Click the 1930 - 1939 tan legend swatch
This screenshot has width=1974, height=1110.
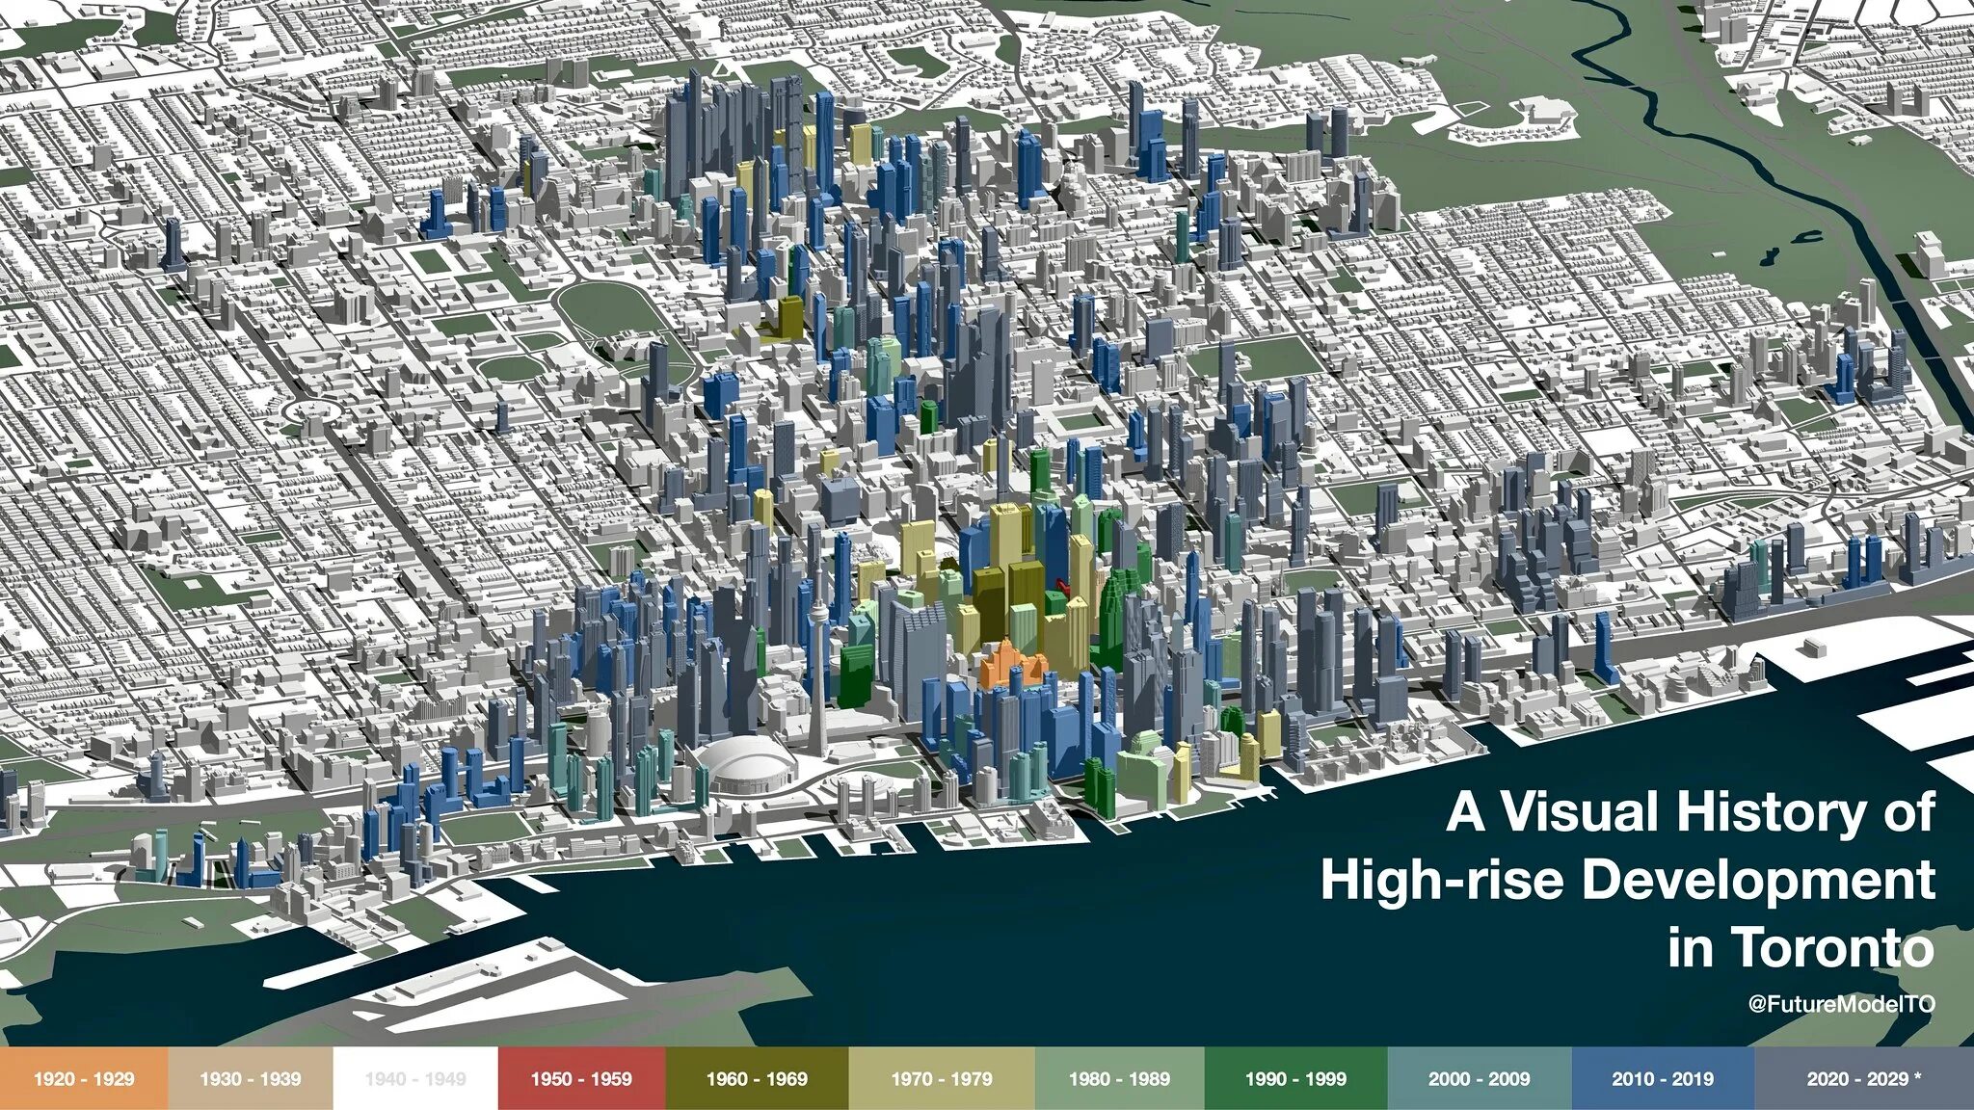(250, 1078)
